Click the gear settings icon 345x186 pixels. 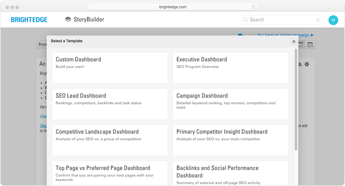point(307,64)
